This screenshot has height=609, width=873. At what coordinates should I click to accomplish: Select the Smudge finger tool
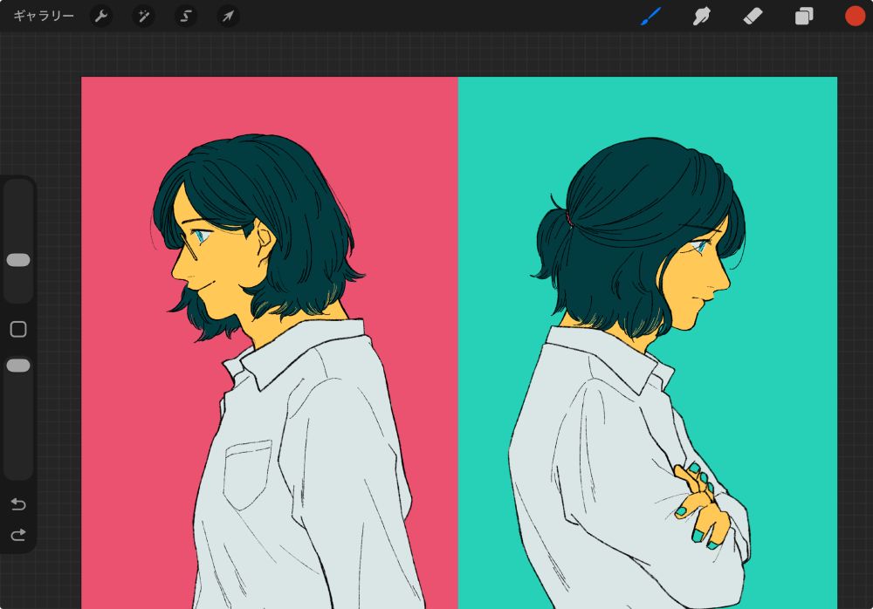click(702, 17)
